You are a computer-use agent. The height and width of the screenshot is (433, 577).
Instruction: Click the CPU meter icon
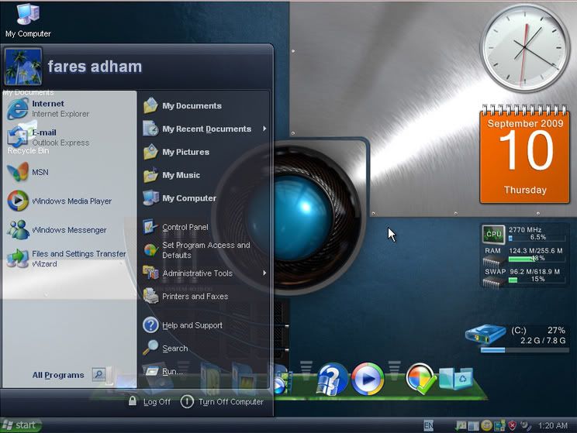tap(493, 234)
